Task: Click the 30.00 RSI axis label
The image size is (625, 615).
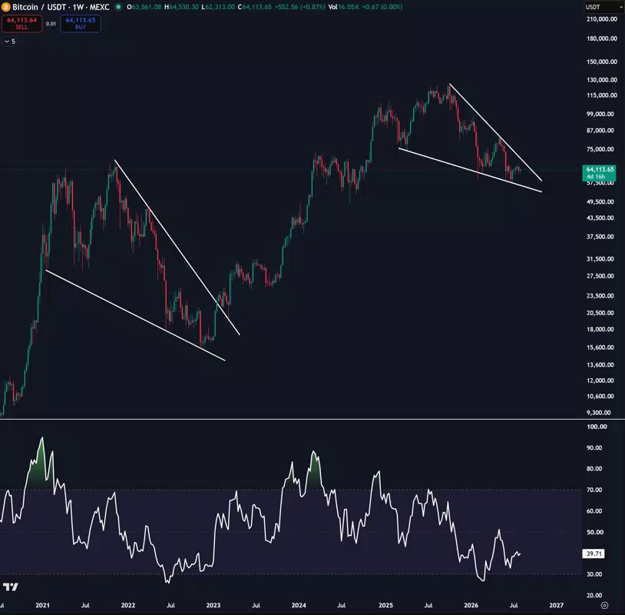Action: coord(594,574)
